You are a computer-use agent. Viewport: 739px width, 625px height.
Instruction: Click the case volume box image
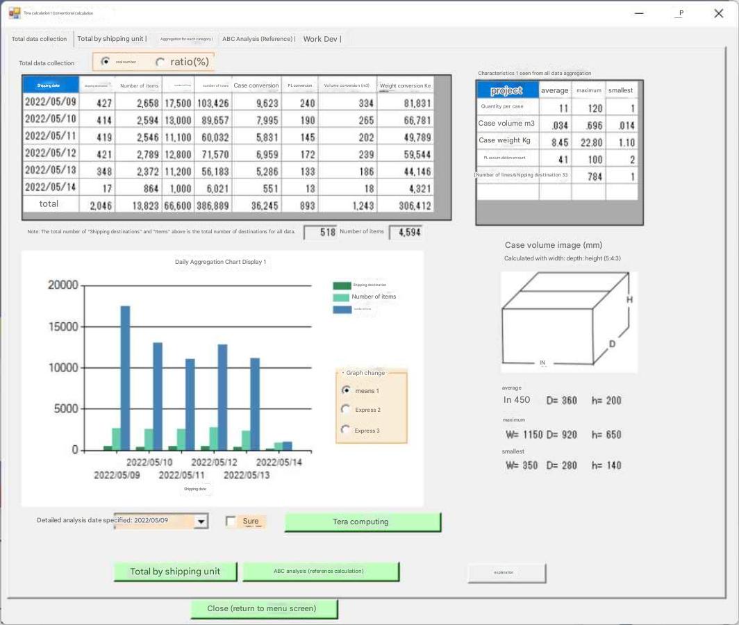(x=568, y=322)
